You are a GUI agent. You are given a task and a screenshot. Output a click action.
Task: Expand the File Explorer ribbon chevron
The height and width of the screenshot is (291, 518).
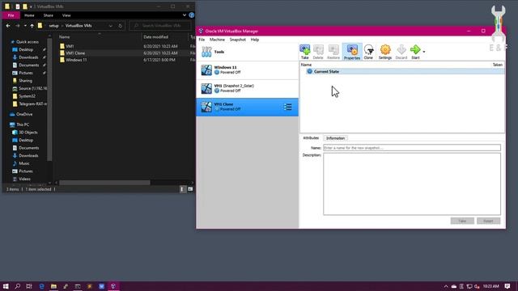coord(185,15)
